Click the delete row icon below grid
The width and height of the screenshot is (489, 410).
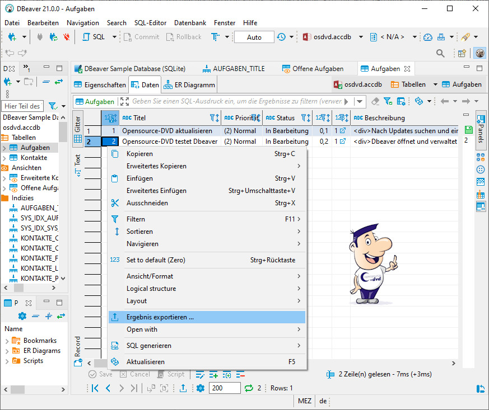tap(241, 374)
